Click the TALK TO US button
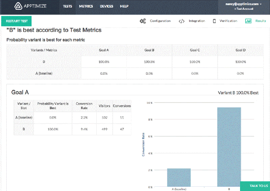270x191 pixels. coord(255,186)
